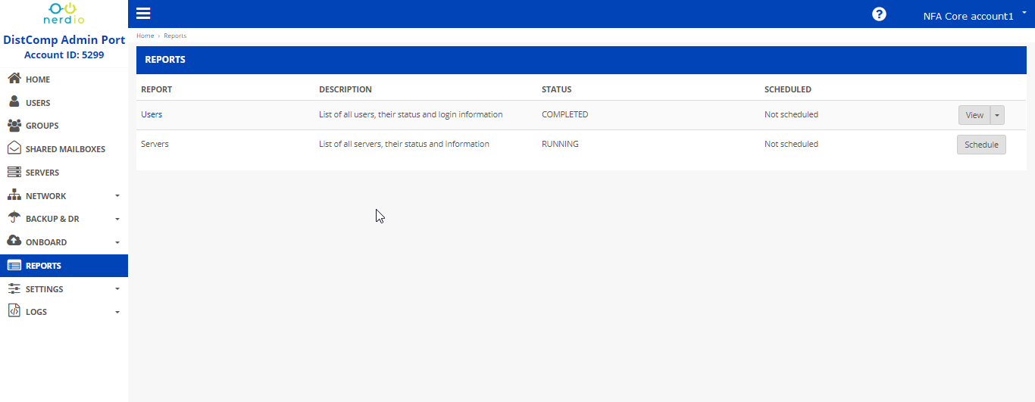The width and height of the screenshot is (1035, 402).
Task: Click the STATUS column header
Action: tap(557, 89)
